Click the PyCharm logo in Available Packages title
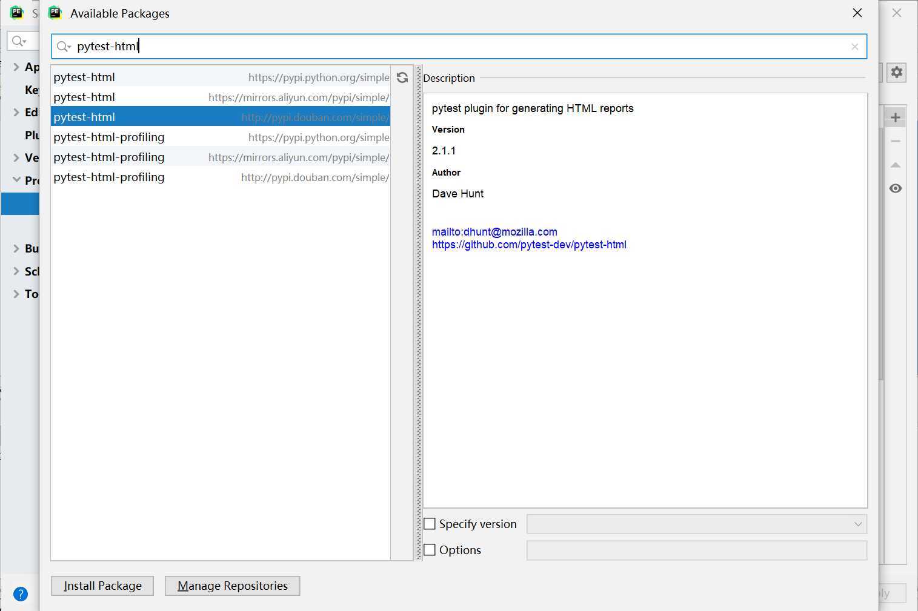This screenshot has height=611, width=918. [x=55, y=13]
